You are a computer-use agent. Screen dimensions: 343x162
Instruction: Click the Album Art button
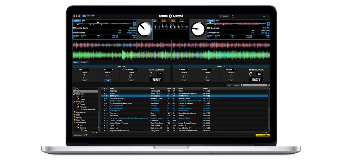pos(78,135)
